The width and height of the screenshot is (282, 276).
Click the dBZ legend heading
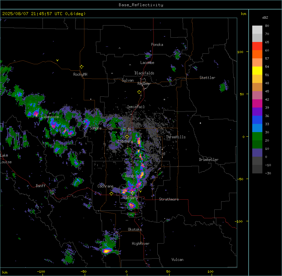[265, 18]
